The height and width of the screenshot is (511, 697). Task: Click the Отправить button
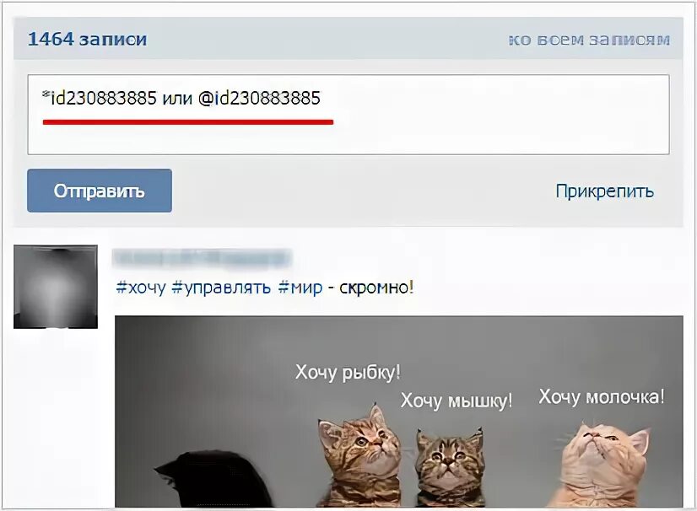coord(100,191)
